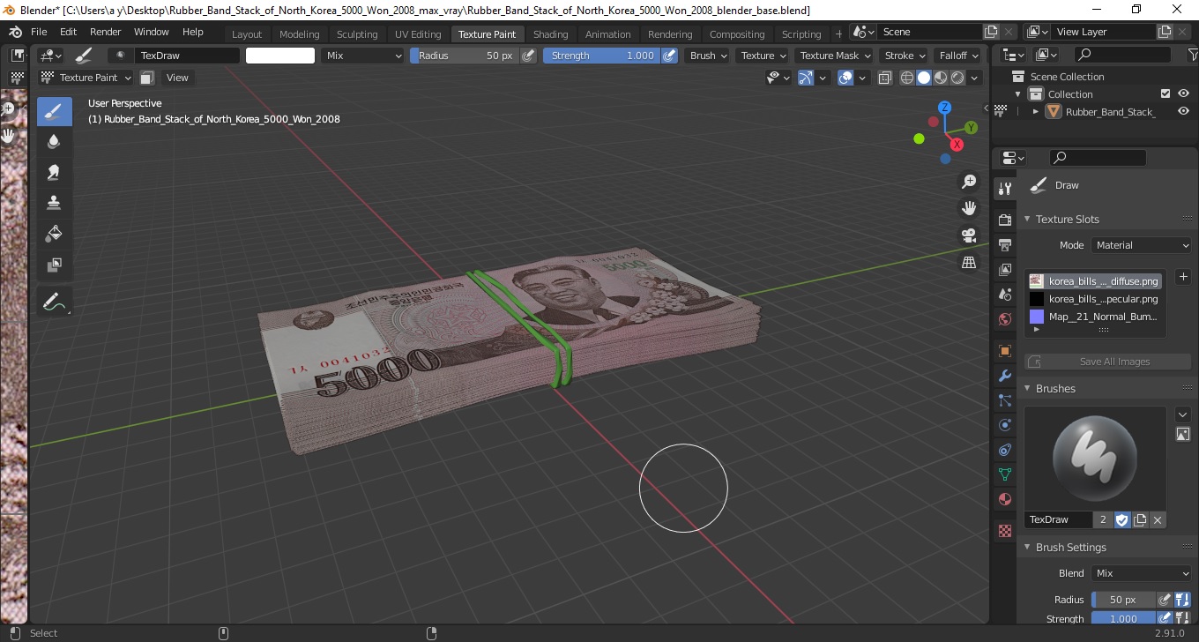Click the Save All Images button
Viewport: 1199px width, 642px height.
coord(1107,362)
